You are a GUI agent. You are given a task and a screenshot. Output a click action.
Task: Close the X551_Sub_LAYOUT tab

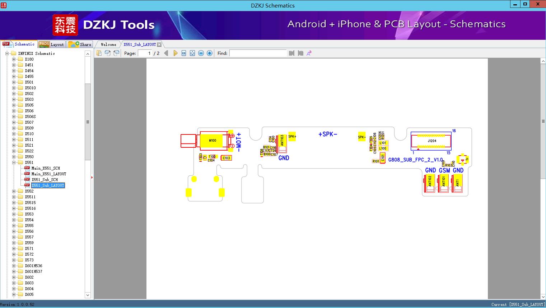pos(159,44)
